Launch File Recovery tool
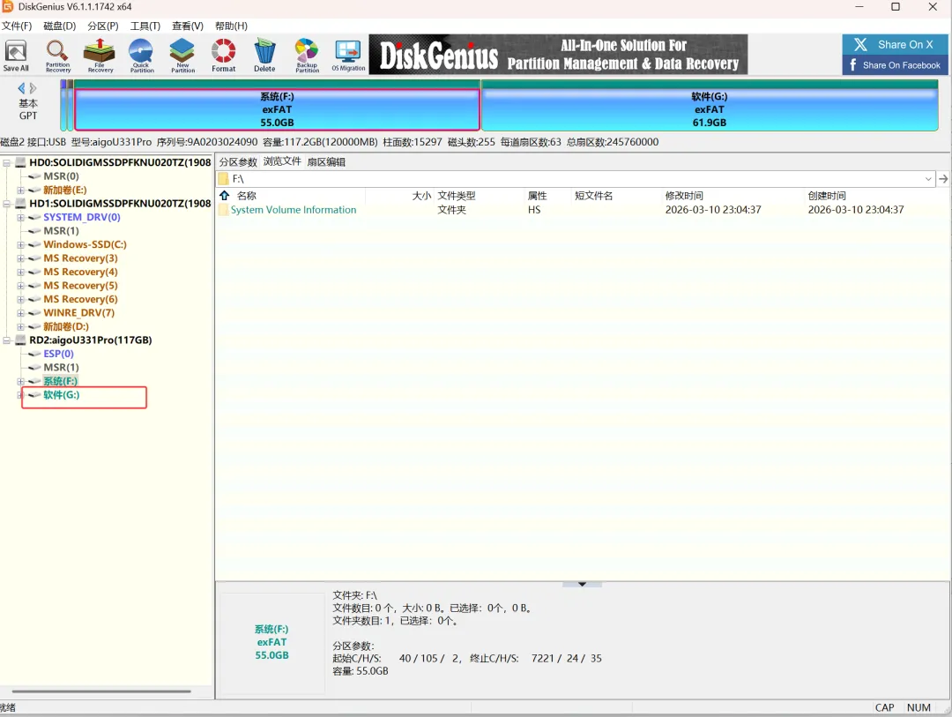 pyautogui.click(x=100, y=56)
